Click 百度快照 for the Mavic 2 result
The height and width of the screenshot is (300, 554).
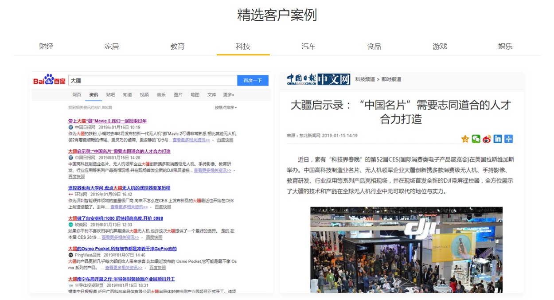click(x=225, y=140)
